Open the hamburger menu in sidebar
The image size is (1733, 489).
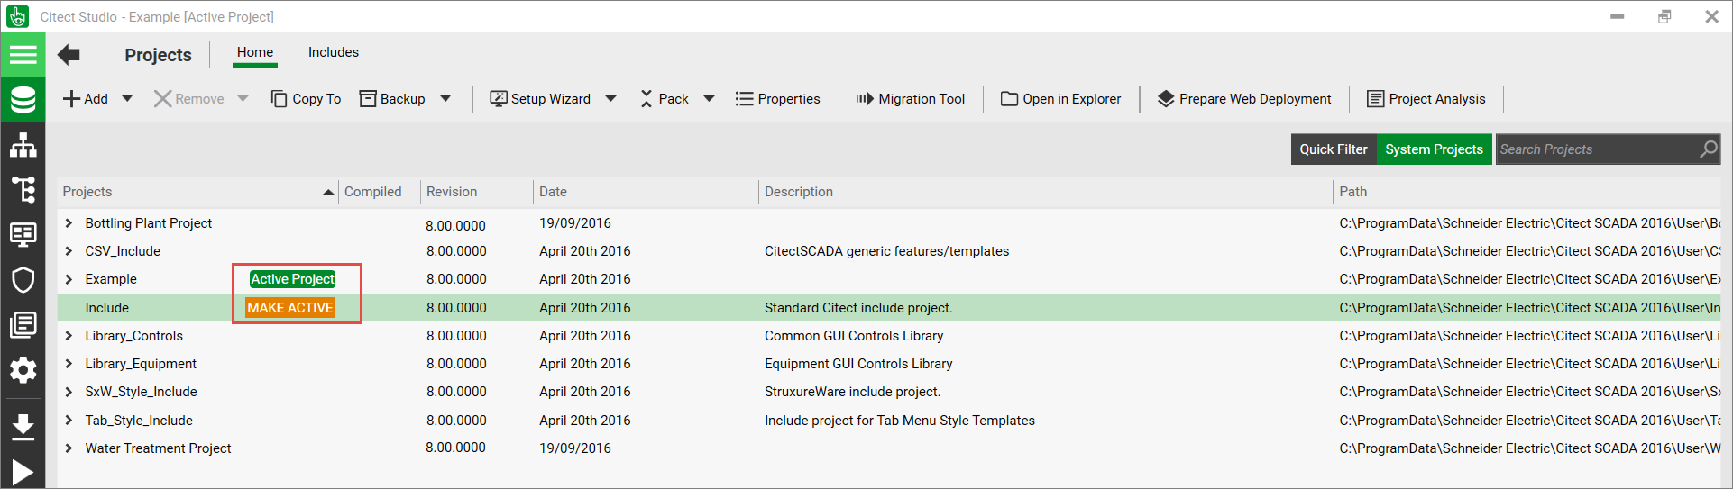pyautogui.click(x=23, y=55)
